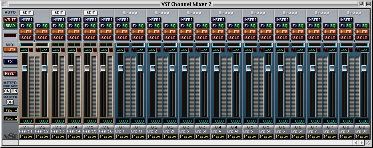Click the red clip indicator on channel V1
Image resolution: width=373 pixels, height=148 pixels.
[31, 50]
